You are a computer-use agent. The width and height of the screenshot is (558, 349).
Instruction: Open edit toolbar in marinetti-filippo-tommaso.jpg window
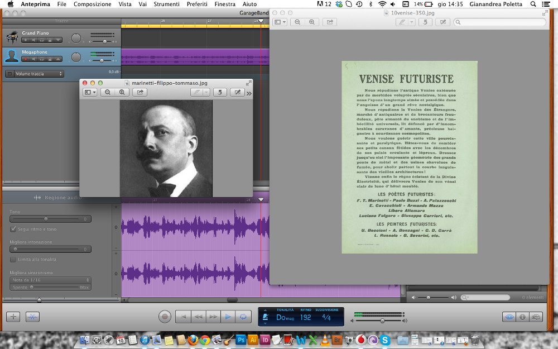[x=237, y=92]
